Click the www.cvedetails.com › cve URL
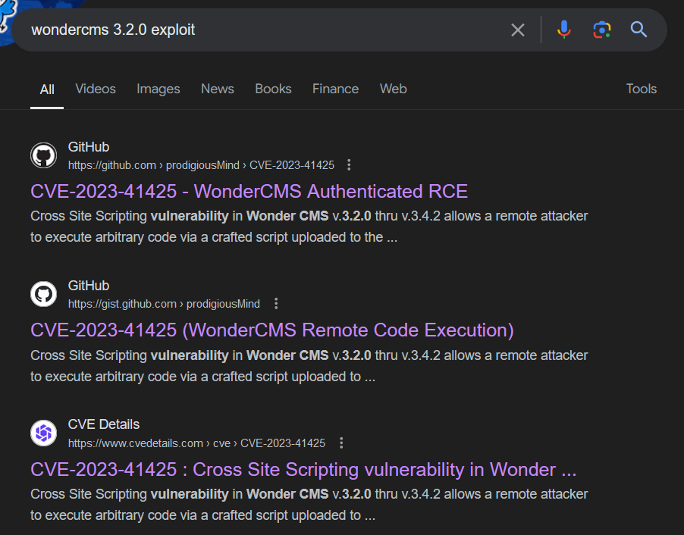The height and width of the screenshot is (535, 684). (196, 443)
